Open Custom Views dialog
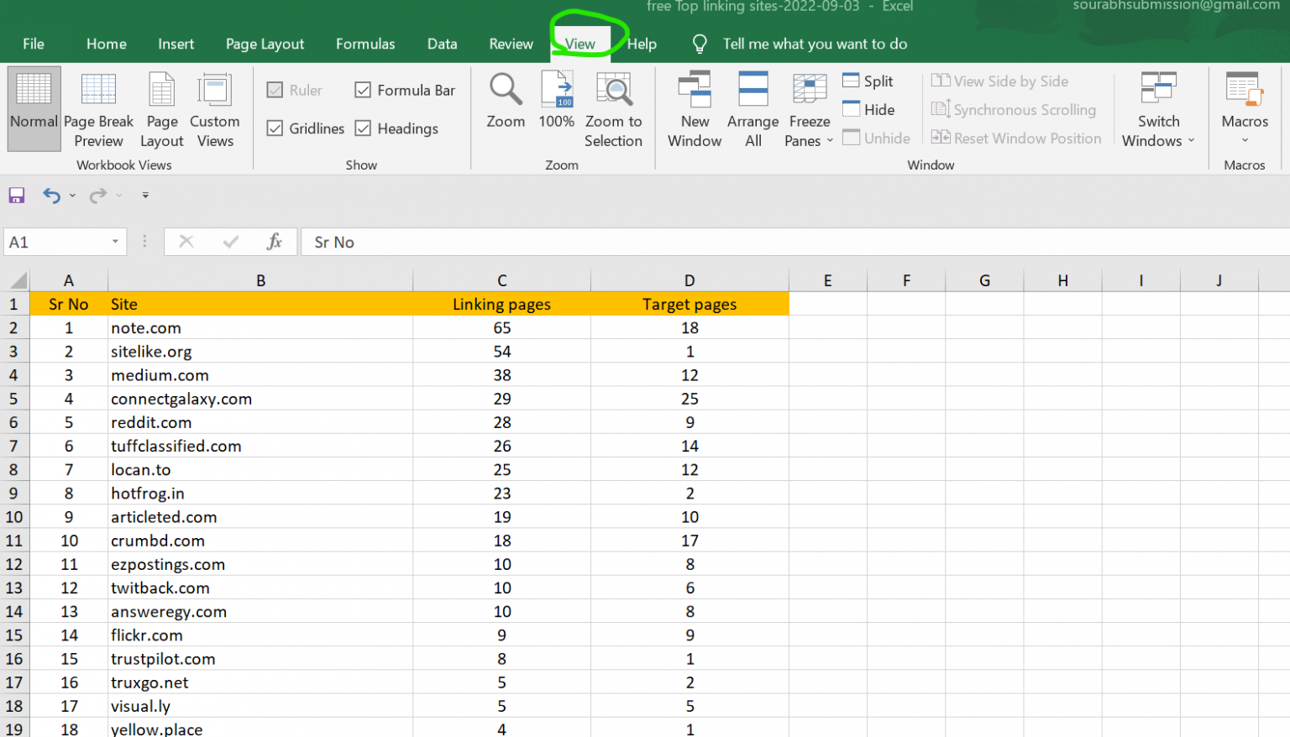Image resolution: width=1290 pixels, height=737 pixels. pos(215,109)
